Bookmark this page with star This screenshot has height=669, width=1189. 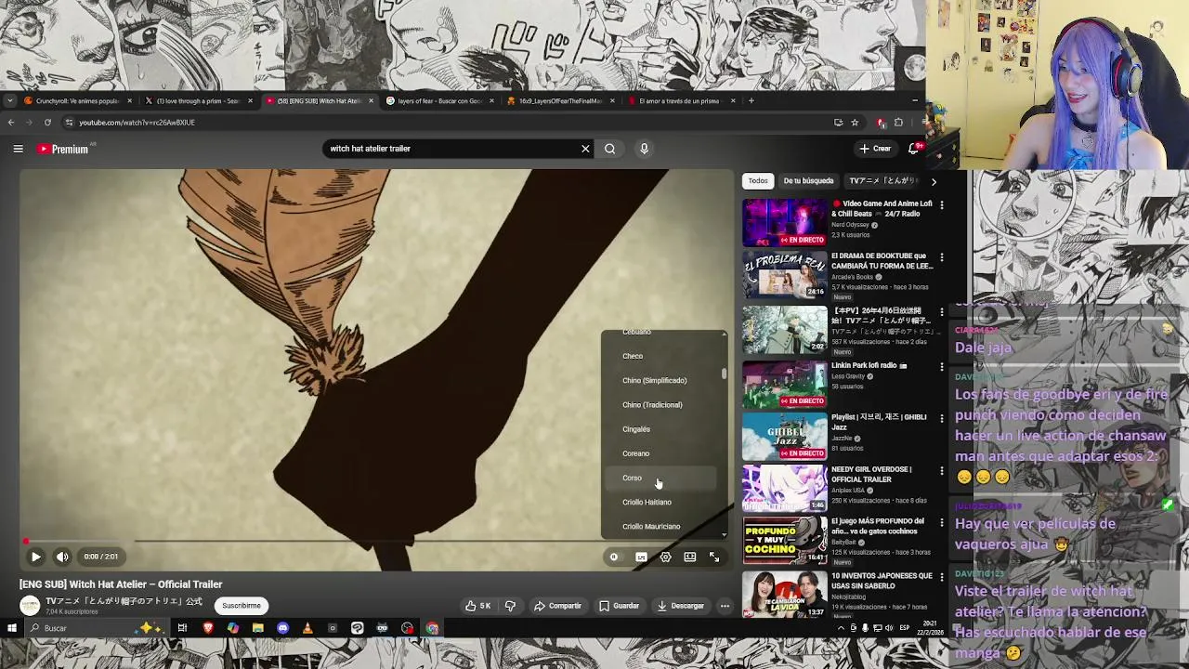[x=855, y=123]
